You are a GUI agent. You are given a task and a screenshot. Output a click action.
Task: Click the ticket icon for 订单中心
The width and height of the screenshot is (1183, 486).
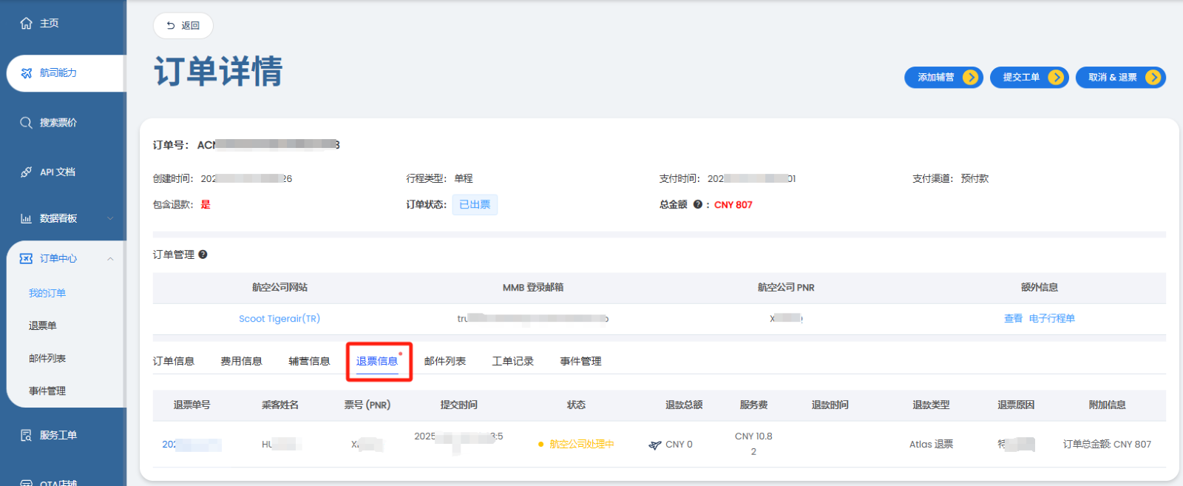[x=26, y=258]
